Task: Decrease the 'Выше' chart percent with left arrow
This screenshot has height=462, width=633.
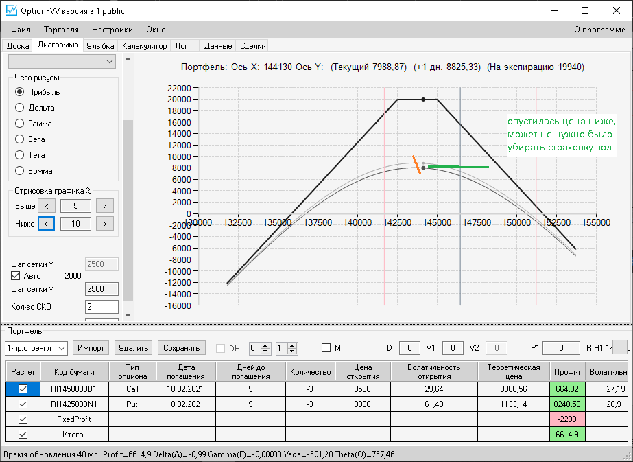Action: (45, 206)
